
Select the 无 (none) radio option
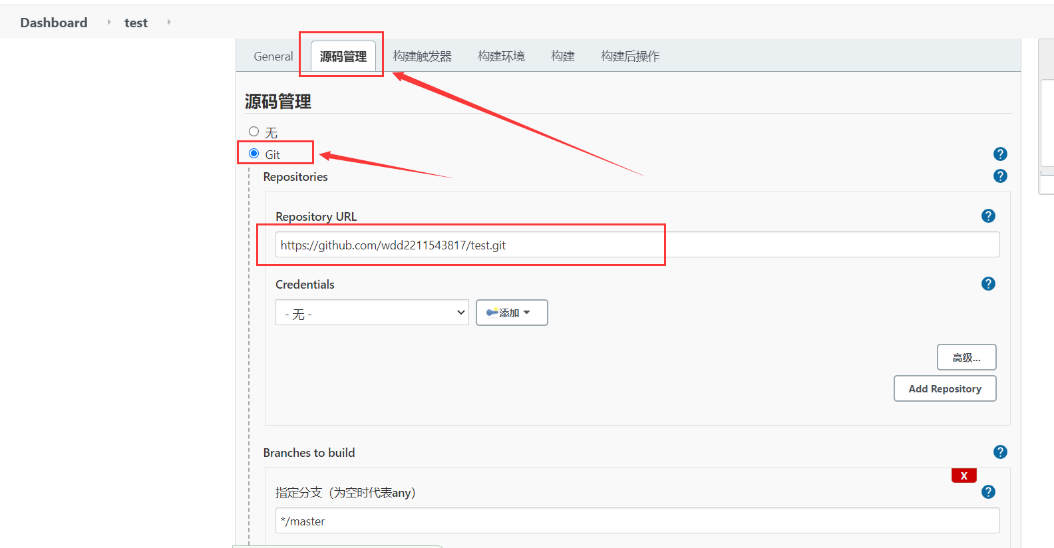pos(254,132)
